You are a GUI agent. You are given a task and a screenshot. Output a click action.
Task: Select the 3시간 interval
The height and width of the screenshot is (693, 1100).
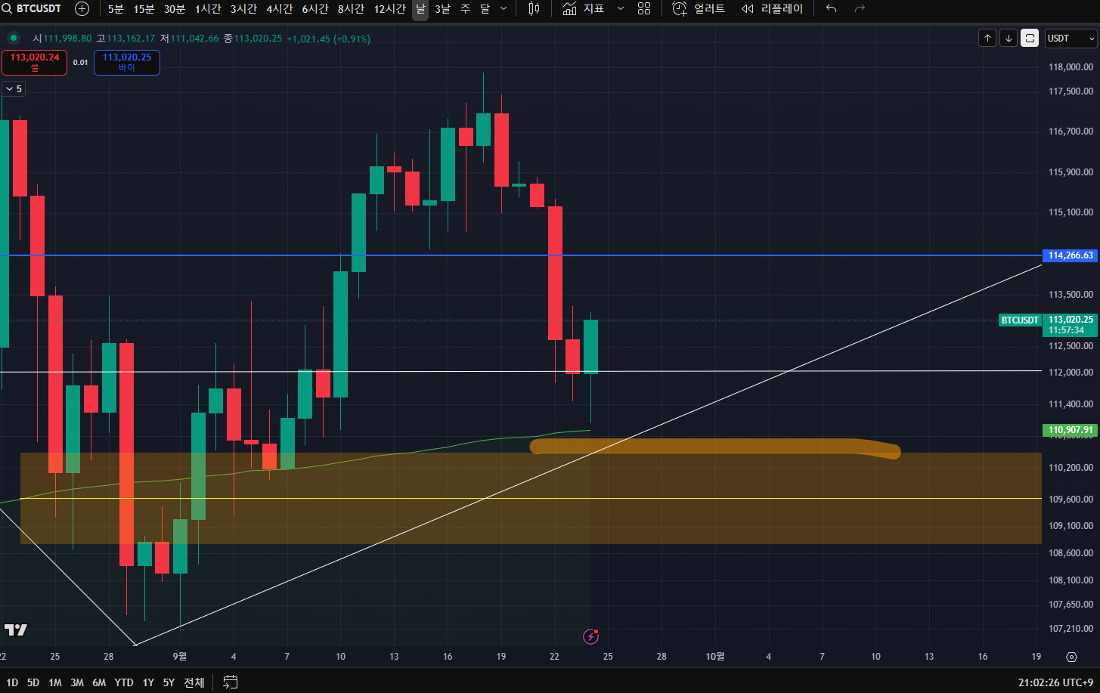tap(243, 9)
